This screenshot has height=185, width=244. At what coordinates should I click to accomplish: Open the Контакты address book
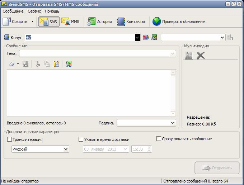[x=131, y=22]
